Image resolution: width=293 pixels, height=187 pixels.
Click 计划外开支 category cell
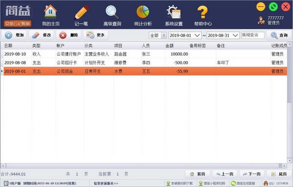pos(95,63)
